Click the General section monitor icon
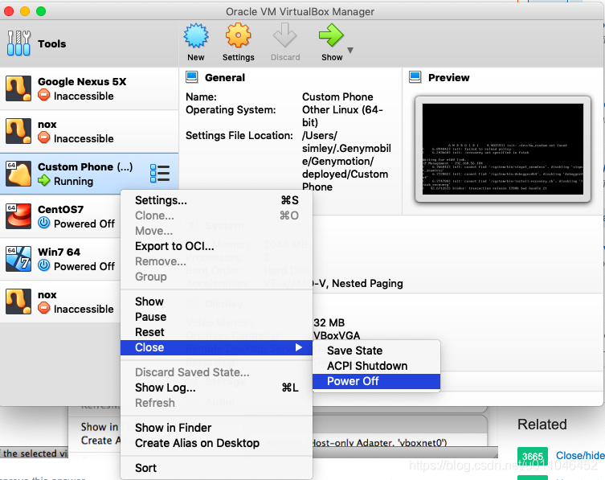The height and width of the screenshot is (480, 605). click(192, 77)
